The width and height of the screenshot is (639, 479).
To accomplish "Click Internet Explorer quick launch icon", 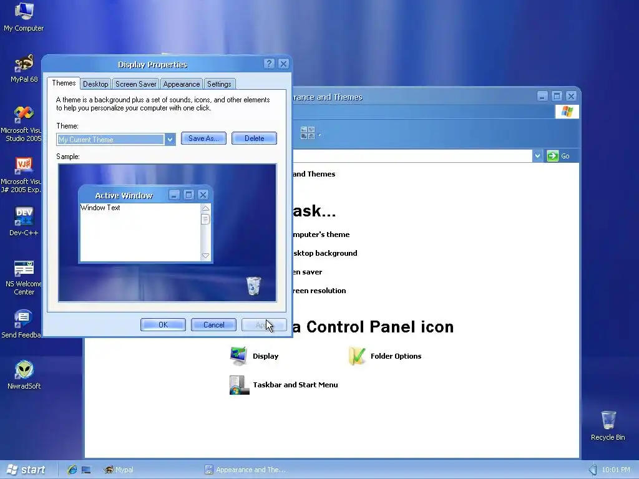I will pos(72,470).
